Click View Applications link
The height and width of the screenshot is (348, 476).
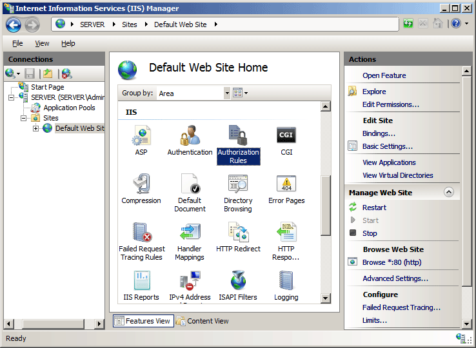point(389,162)
